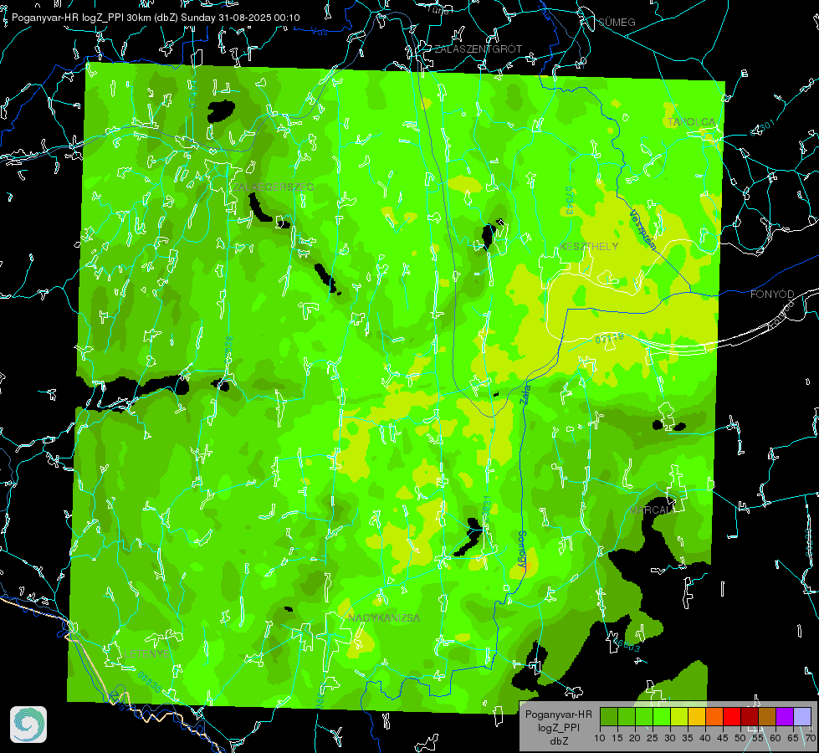819x753 pixels.
Task: Click the TAPOLCA town label
Action: point(691,122)
